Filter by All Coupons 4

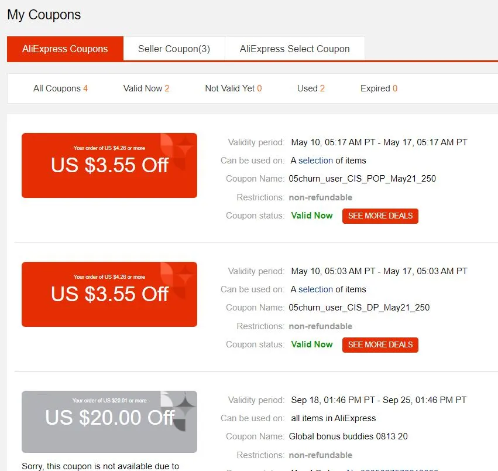pos(60,88)
